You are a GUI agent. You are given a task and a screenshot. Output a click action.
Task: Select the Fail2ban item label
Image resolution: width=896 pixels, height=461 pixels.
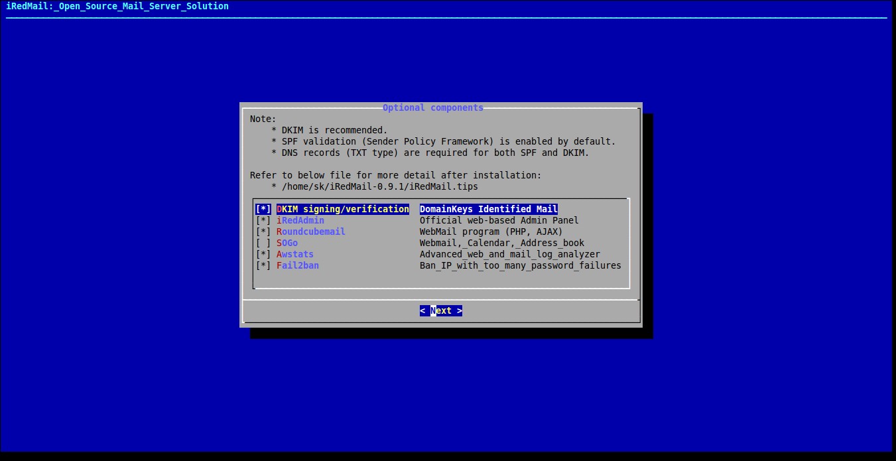[298, 265]
